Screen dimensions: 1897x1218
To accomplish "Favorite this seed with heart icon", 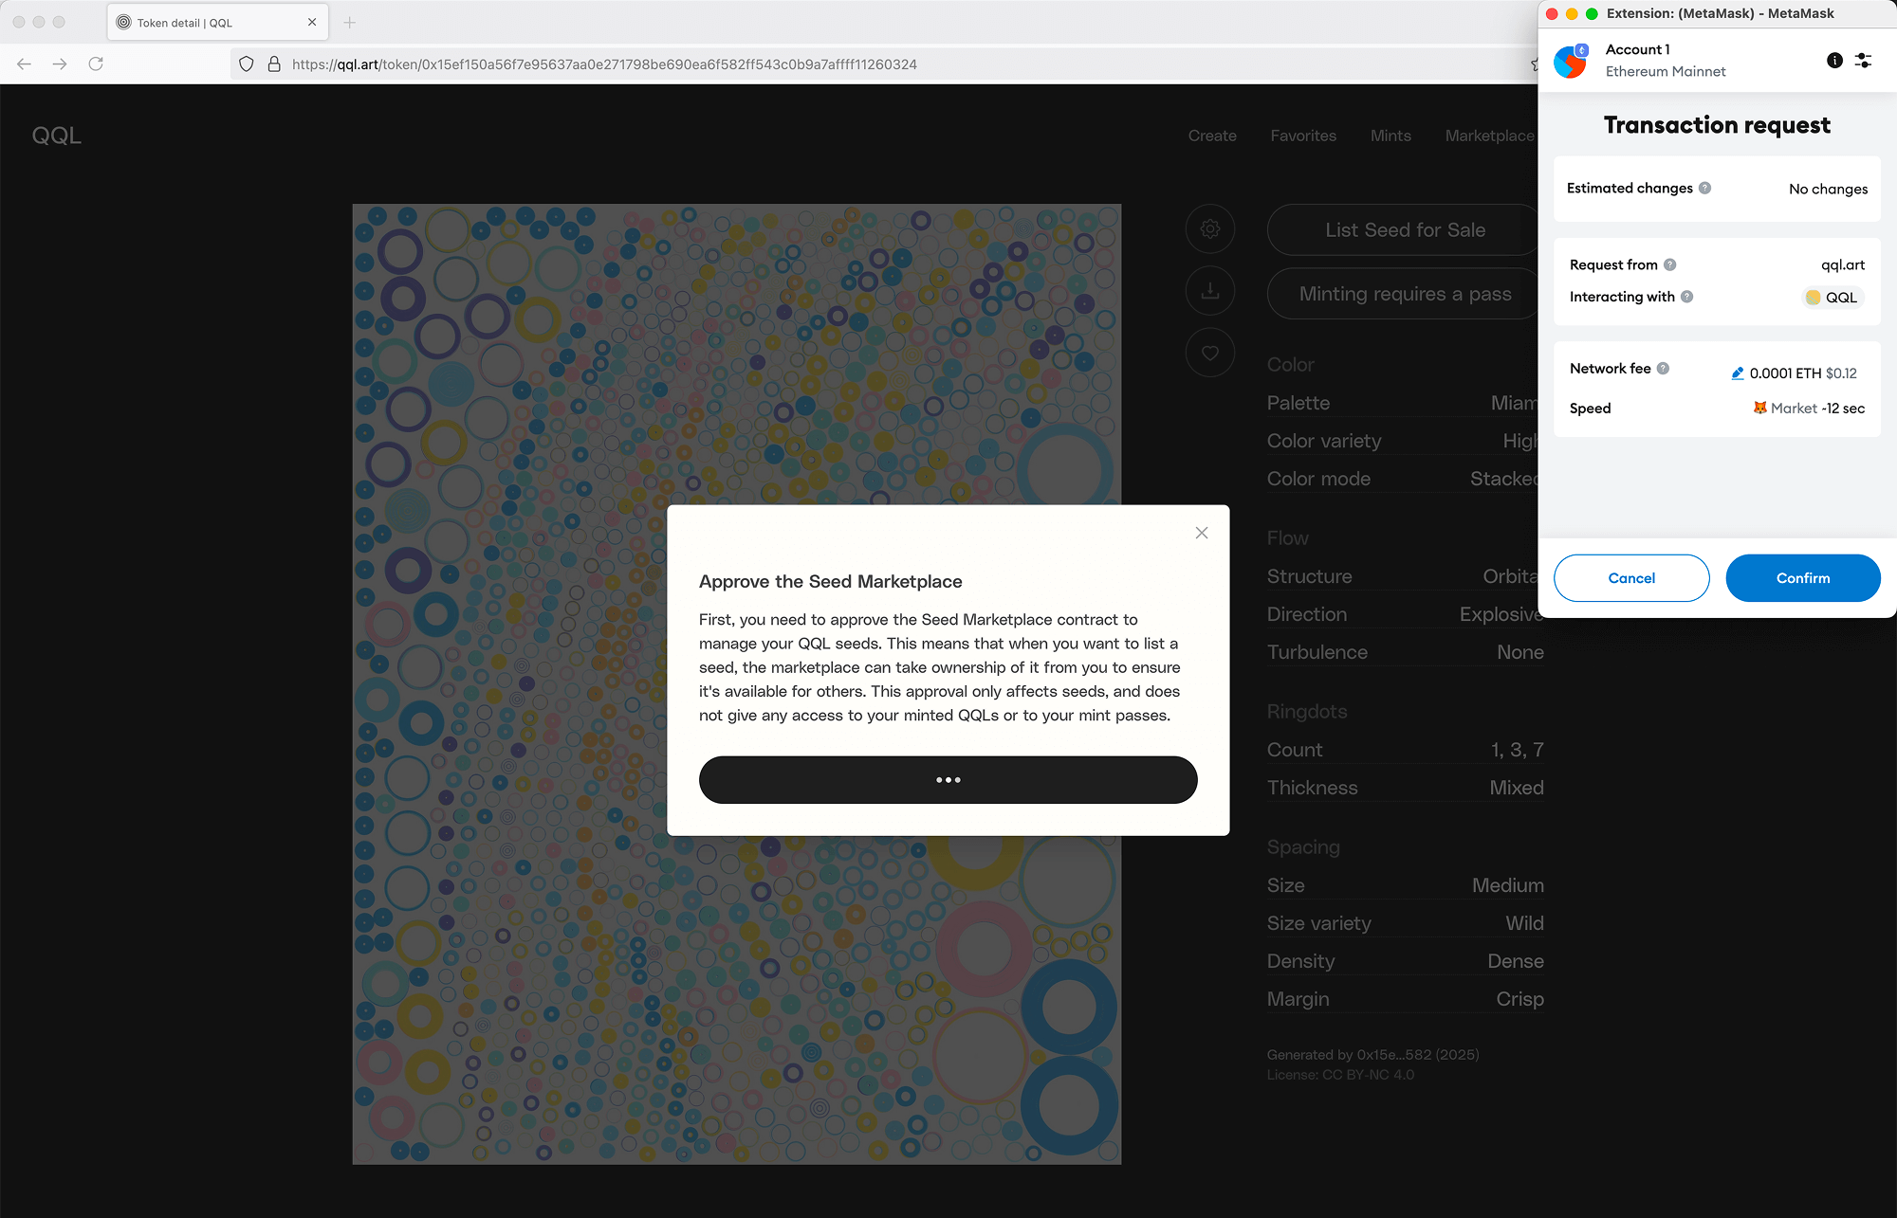I will tap(1209, 353).
